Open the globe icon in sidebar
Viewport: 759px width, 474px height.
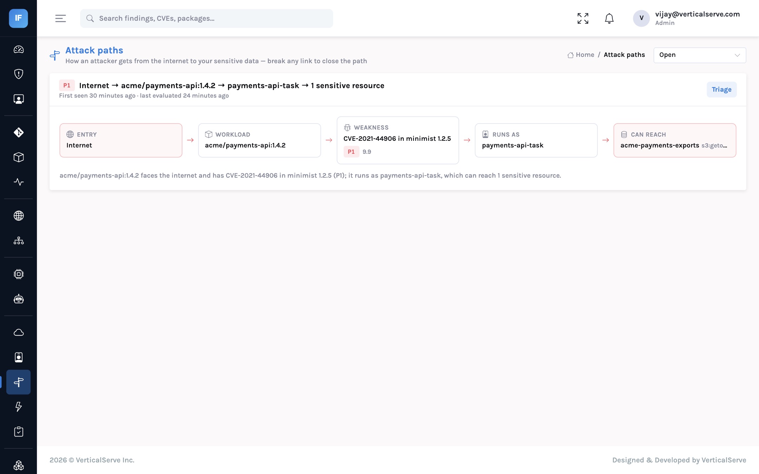tap(19, 216)
